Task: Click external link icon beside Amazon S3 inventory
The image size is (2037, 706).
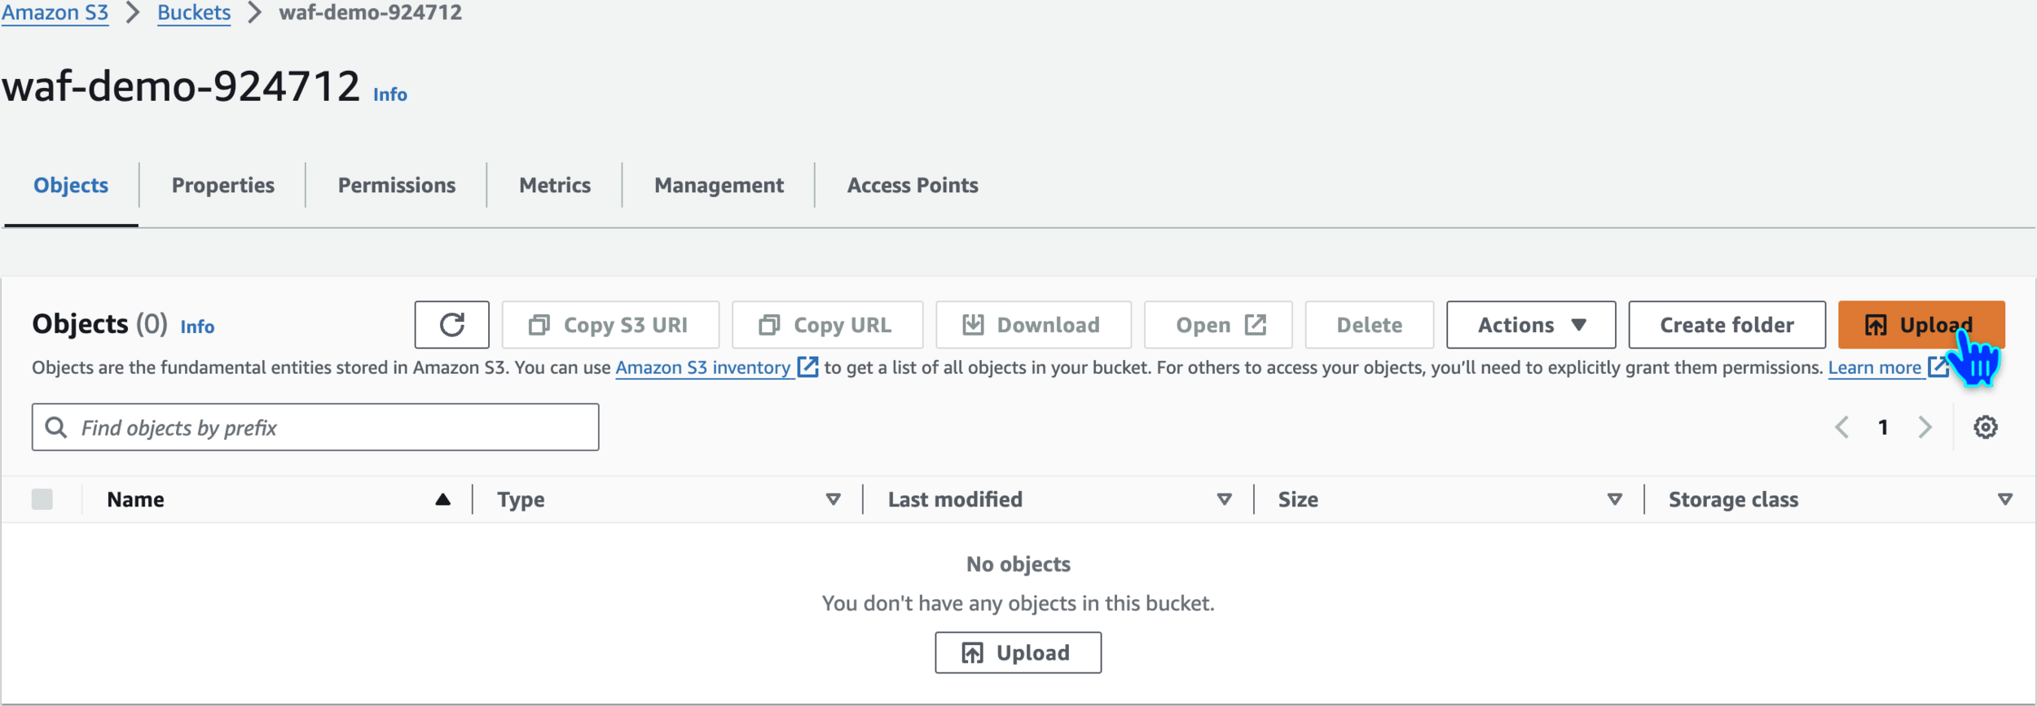Action: point(807,367)
